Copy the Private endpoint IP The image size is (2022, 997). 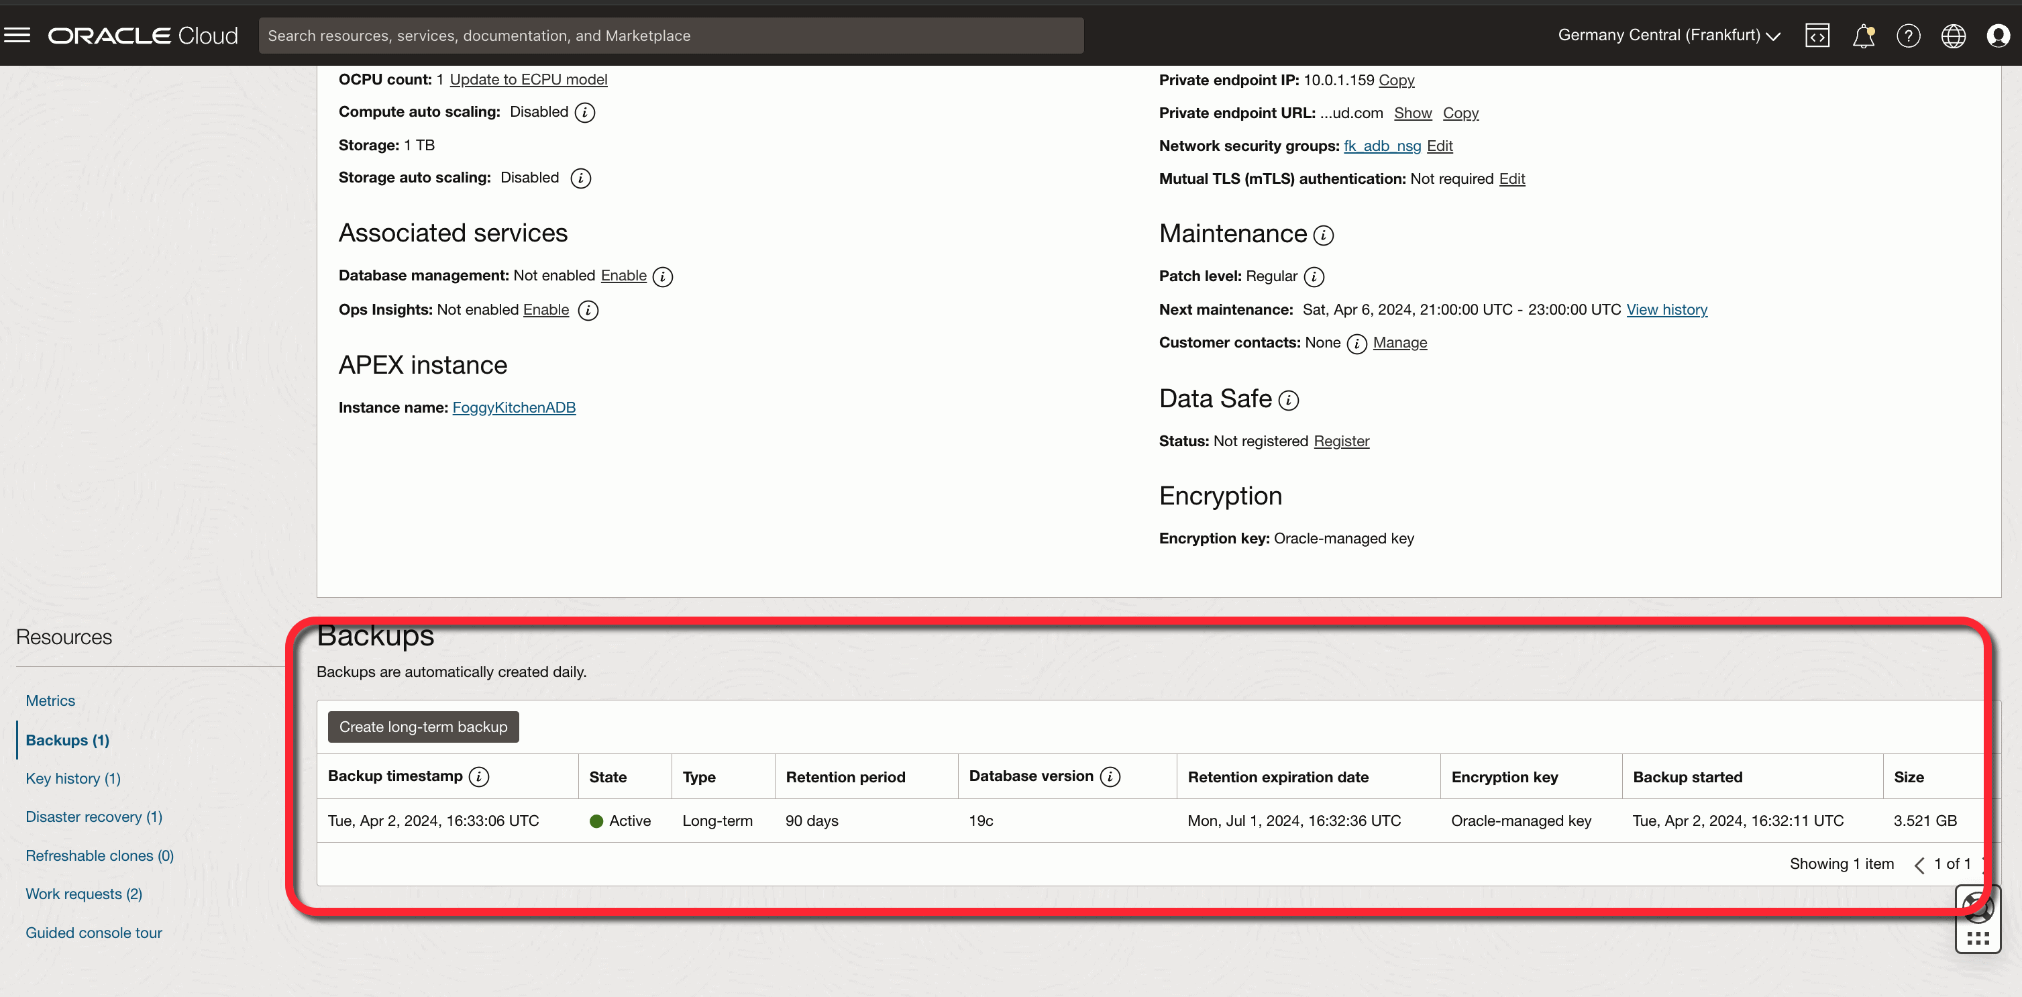(1396, 80)
